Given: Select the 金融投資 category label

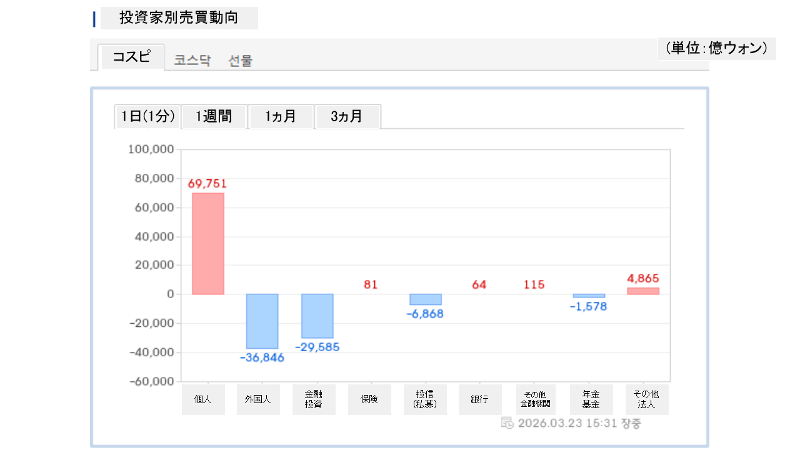Looking at the screenshot, I should point(314,399).
